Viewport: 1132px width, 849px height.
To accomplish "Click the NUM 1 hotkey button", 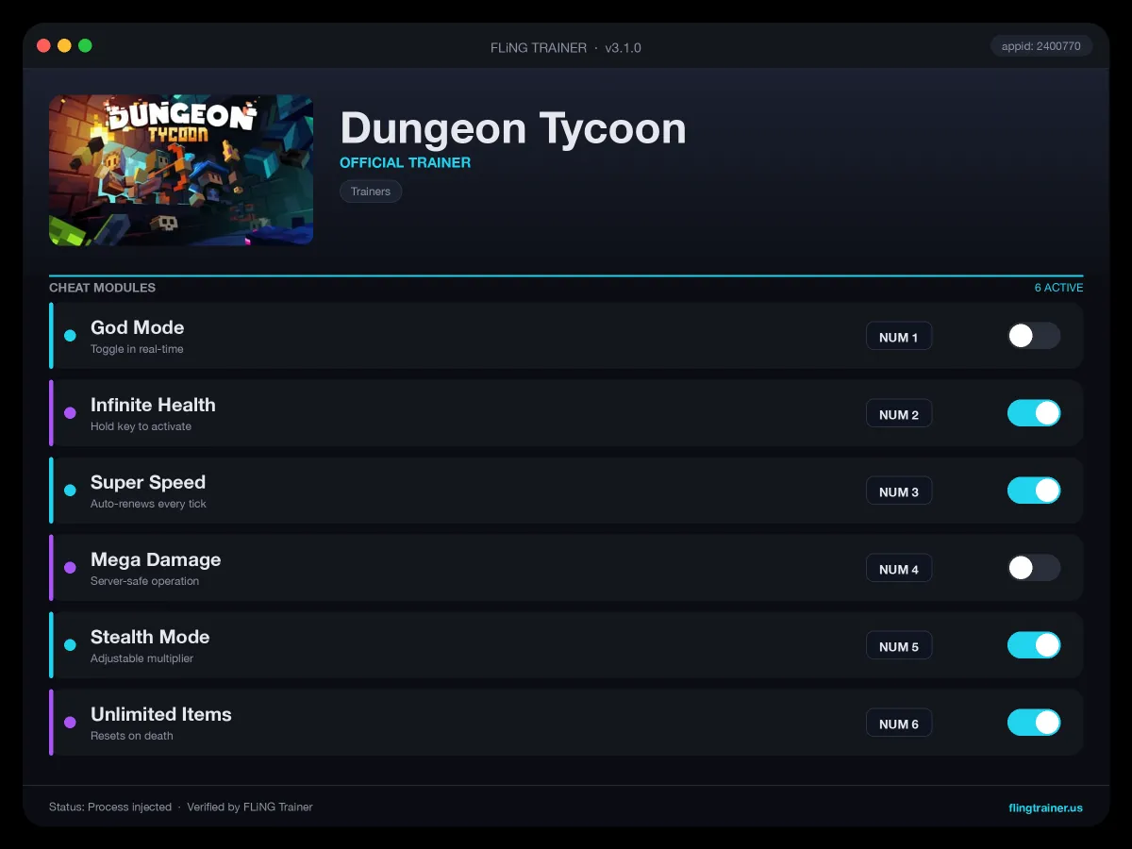I will pos(899,337).
